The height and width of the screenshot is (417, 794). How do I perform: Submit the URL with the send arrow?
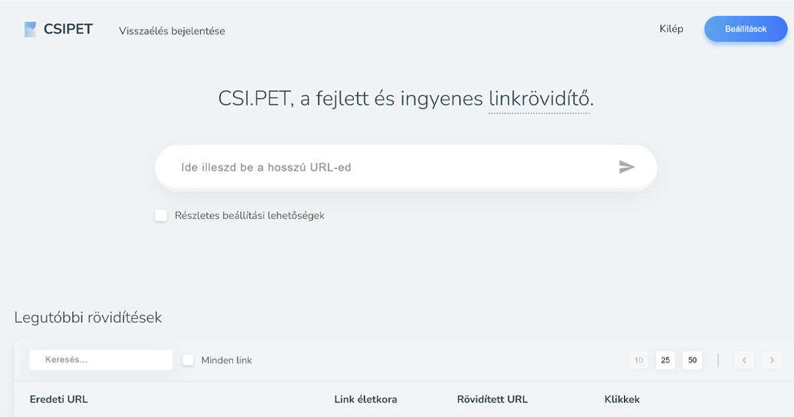(x=627, y=167)
